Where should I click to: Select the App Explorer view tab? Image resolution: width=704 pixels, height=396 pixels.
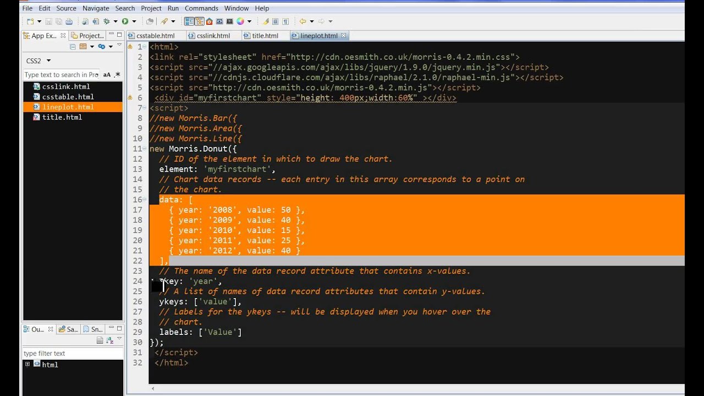(44, 36)
